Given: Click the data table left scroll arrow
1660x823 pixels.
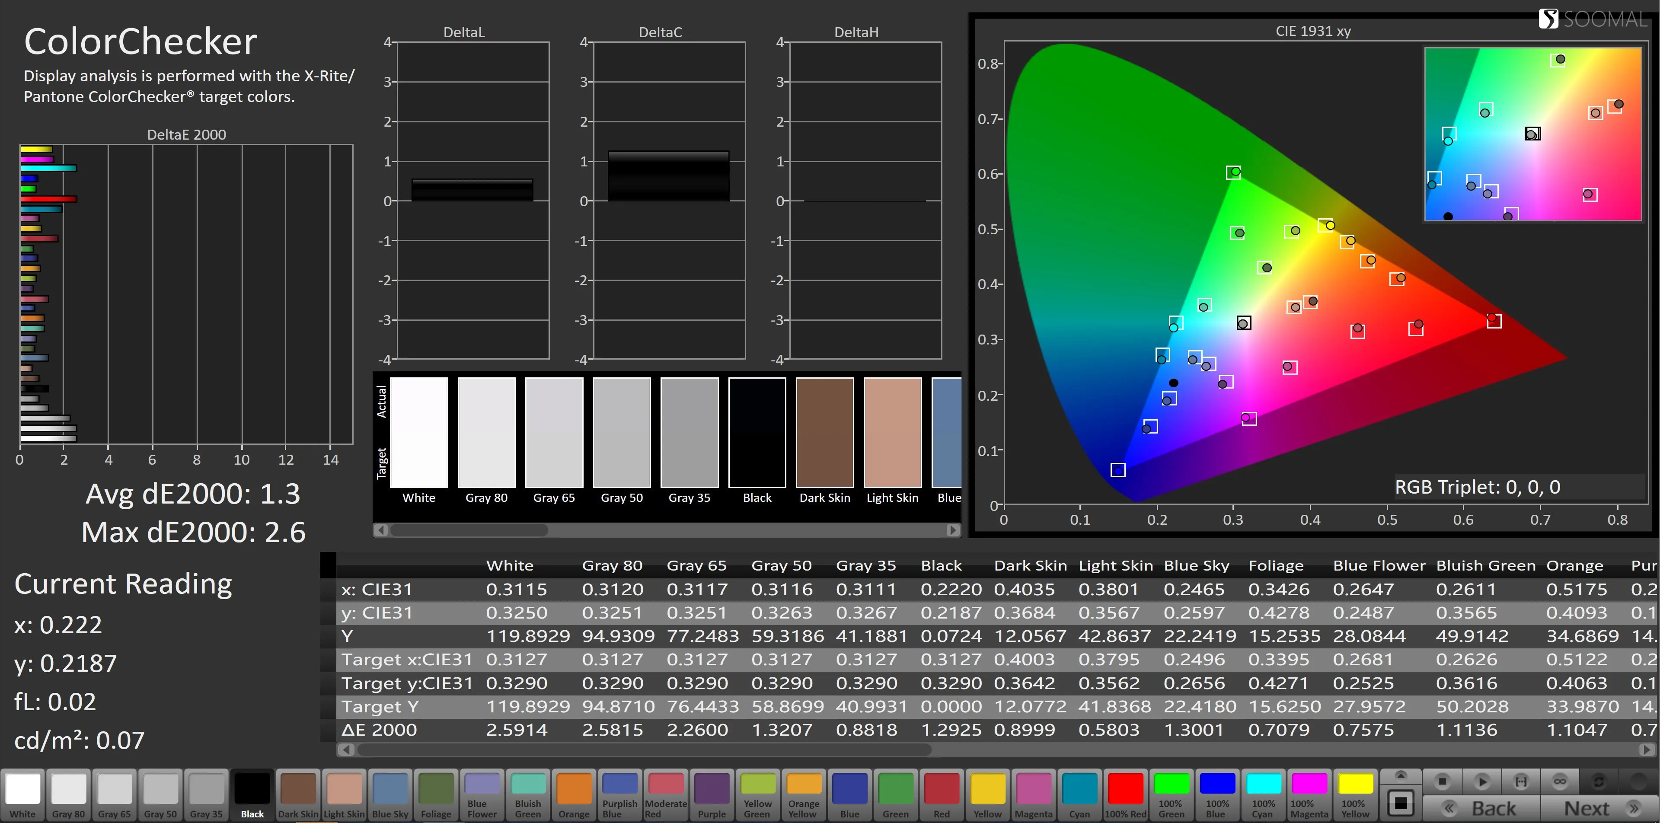Looking at the screenshot, I should tap(346, 750).
